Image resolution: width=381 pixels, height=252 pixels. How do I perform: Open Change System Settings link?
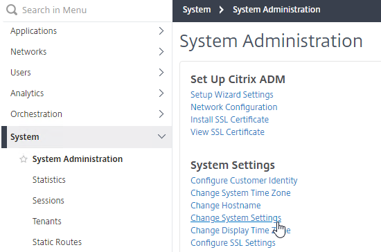[x=236, y=218]
